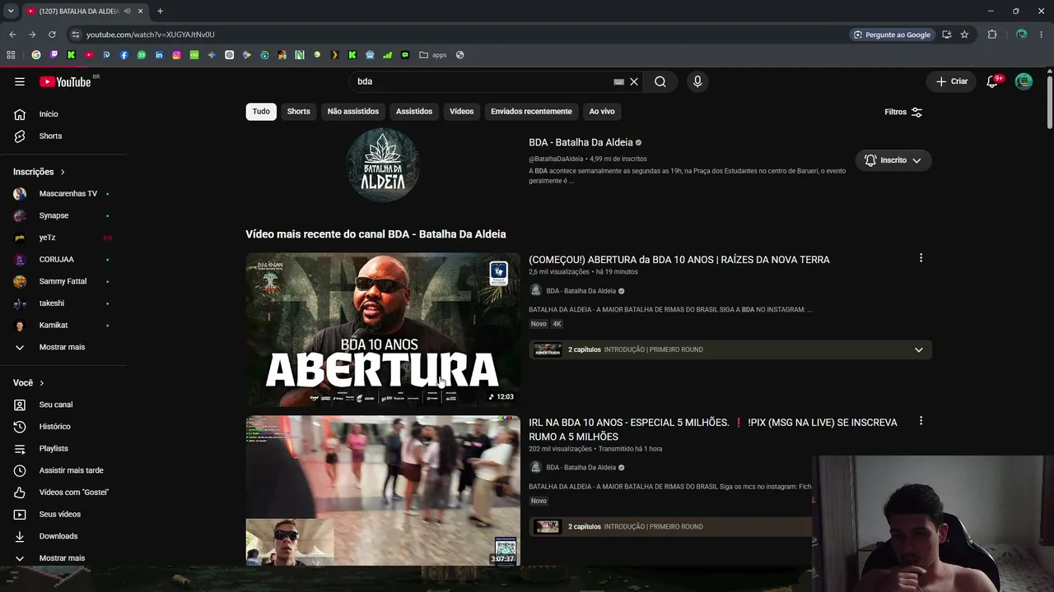The image size is (1054, 592).
Task: Toggle the Inscrito subscription dropdown
Action: point(893,160)
